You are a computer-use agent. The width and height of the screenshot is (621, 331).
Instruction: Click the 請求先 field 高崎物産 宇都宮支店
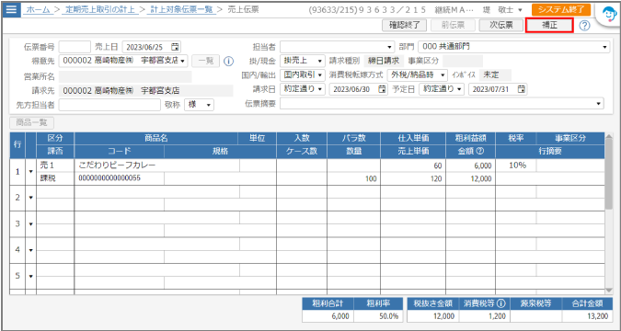[146, 91]
